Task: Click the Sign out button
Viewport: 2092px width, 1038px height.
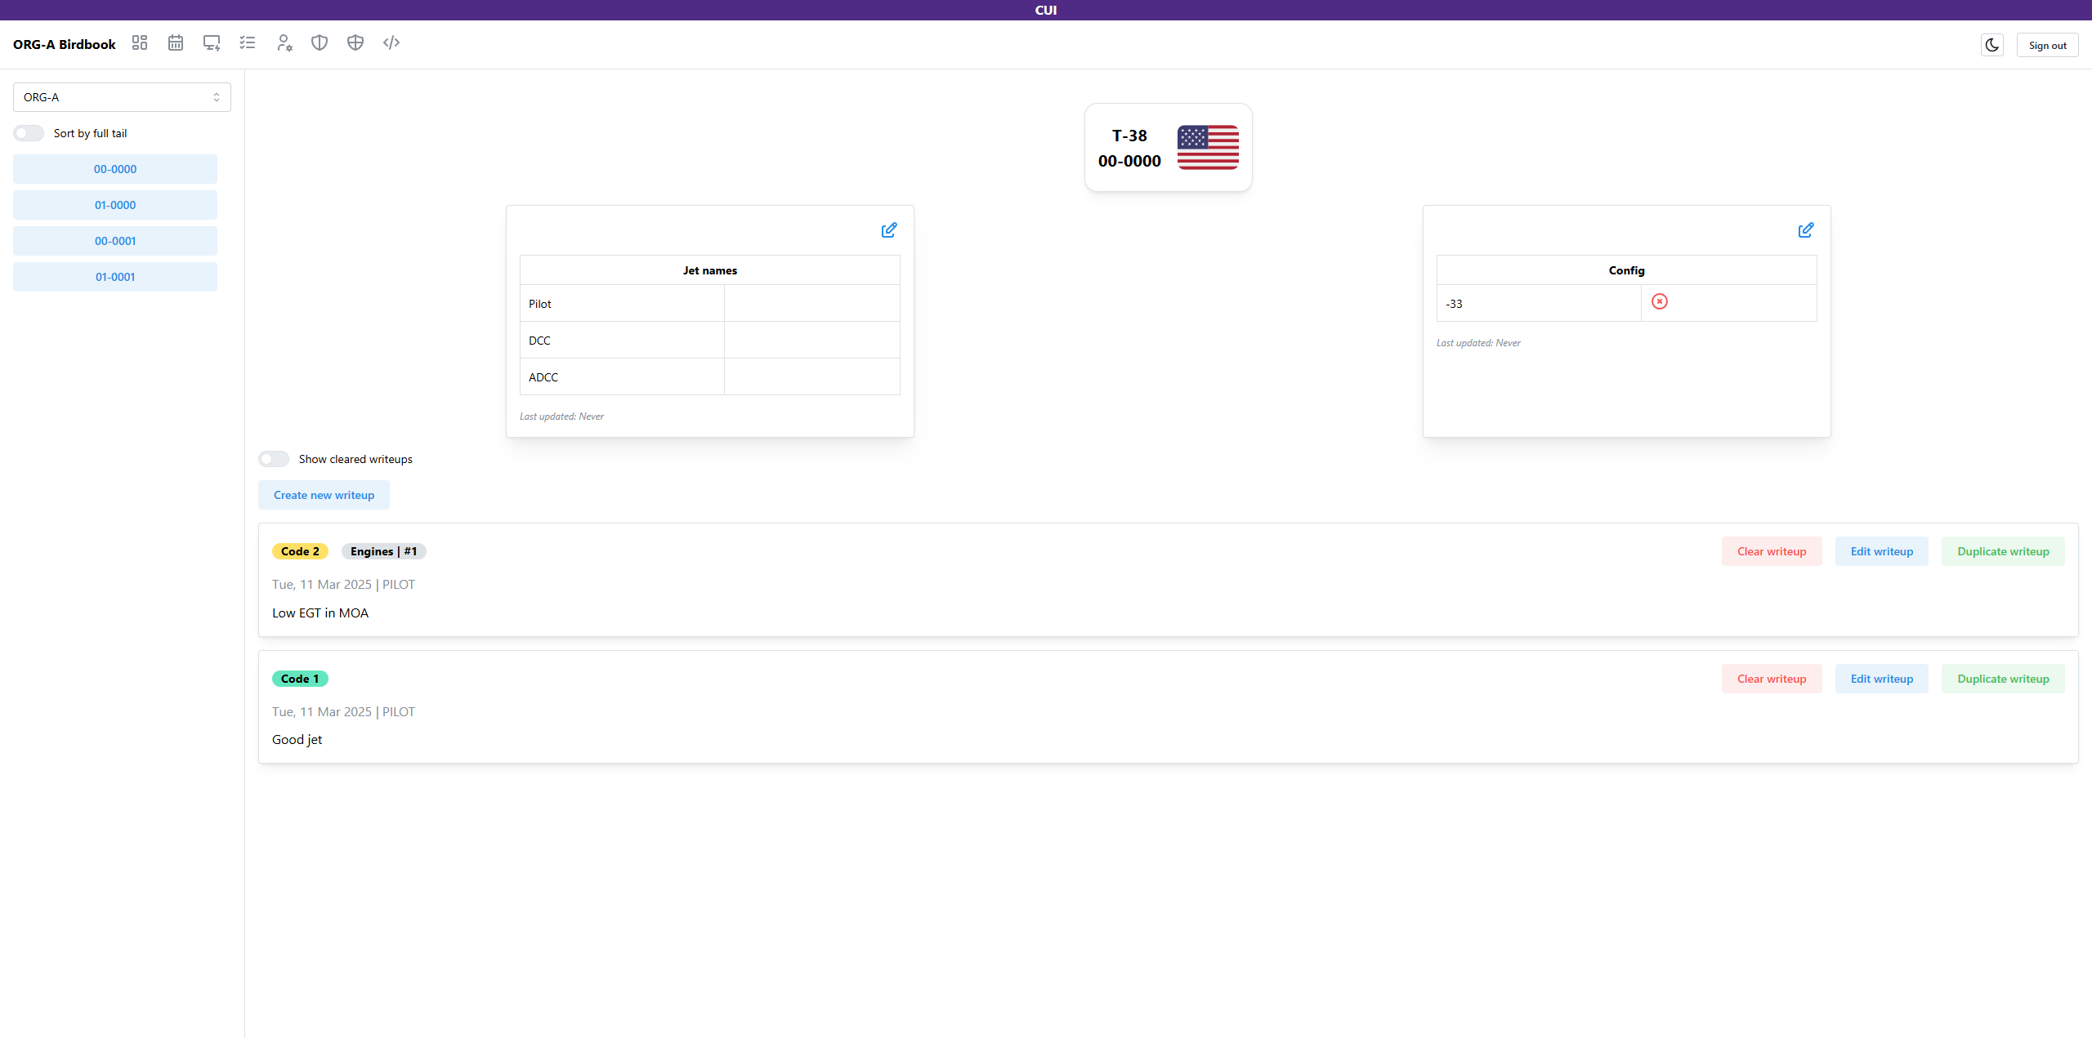Action: [2047, 46]
